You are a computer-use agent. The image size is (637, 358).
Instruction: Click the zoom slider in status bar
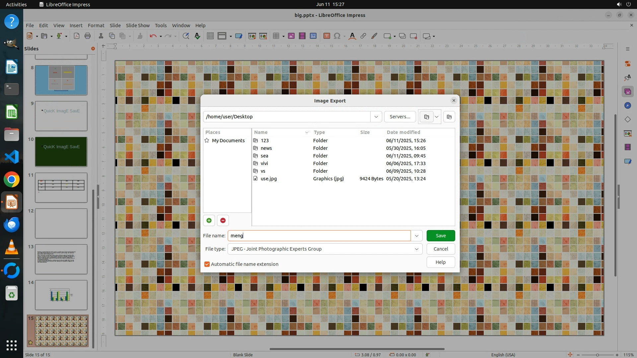click(597, 355)
